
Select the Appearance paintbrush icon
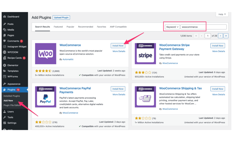tap(4, 84)
